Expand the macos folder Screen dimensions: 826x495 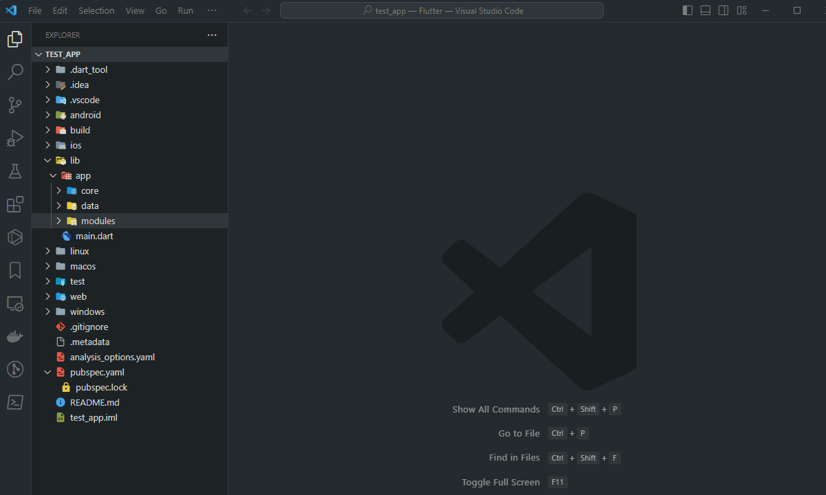[x=129, y=266]
